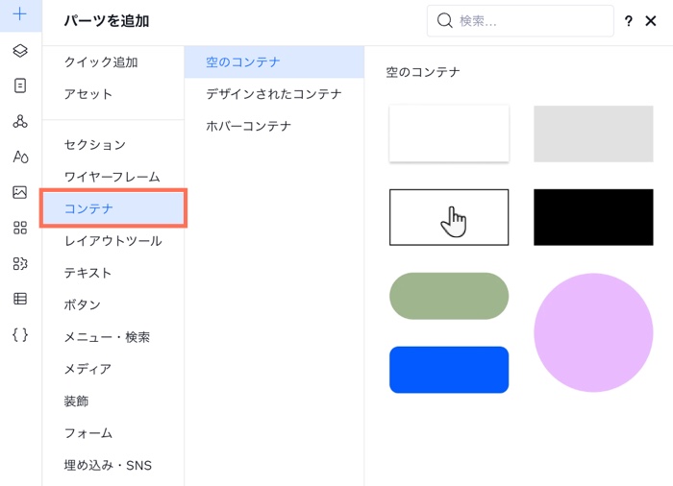Add the black container
The height and width of the screenshot is (486, 673).
point(593,217)
